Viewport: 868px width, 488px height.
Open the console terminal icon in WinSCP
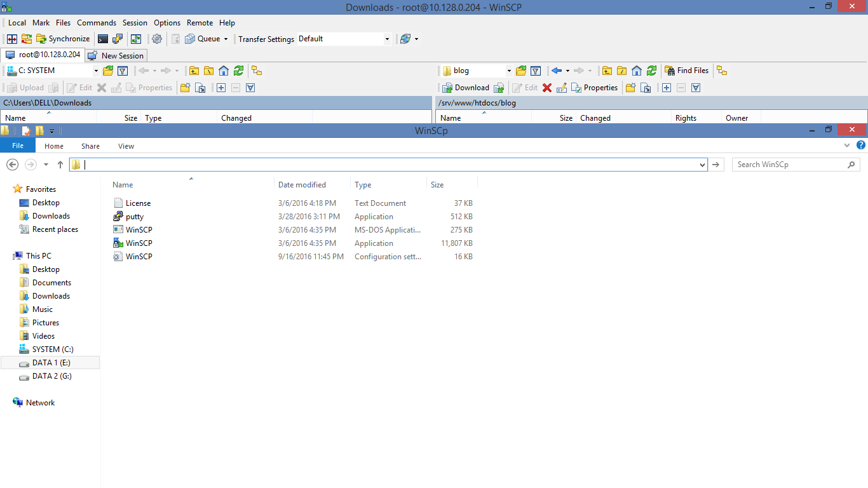click(x=103, y=39)
